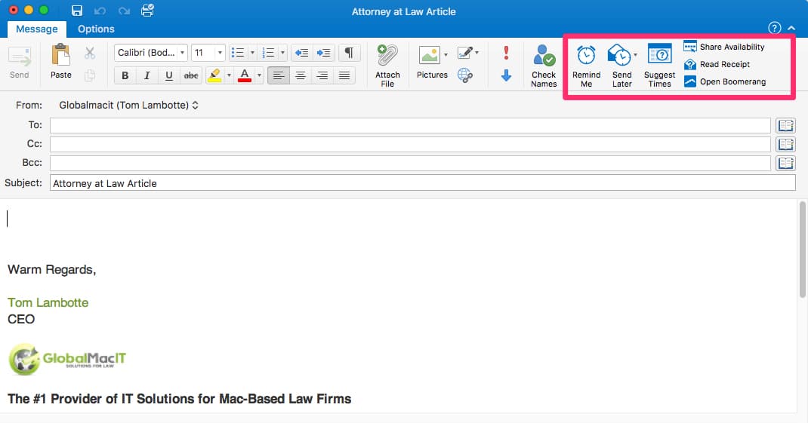Switch to the Options tab
This screenshot has width=808, height=423.
click(x=96, y=29)
